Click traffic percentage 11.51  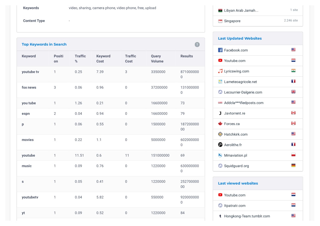[x=79, y=155]
